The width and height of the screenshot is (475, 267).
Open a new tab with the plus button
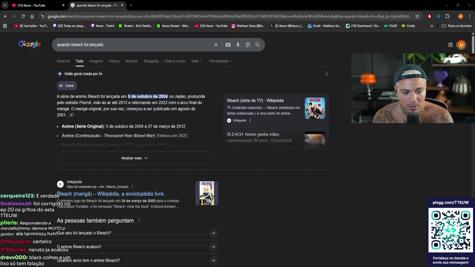click(x=131, y=5)
